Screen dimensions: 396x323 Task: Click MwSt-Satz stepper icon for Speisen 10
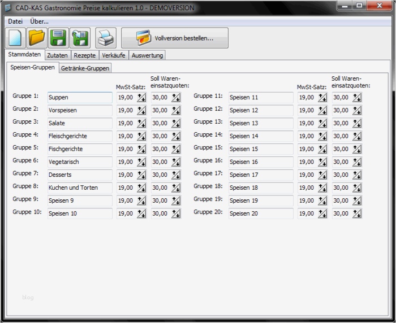(141, 213)
